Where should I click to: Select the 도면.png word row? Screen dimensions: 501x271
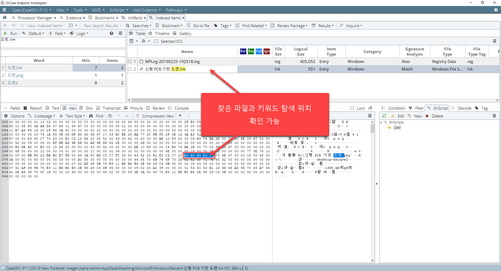[x=63, y=75]
